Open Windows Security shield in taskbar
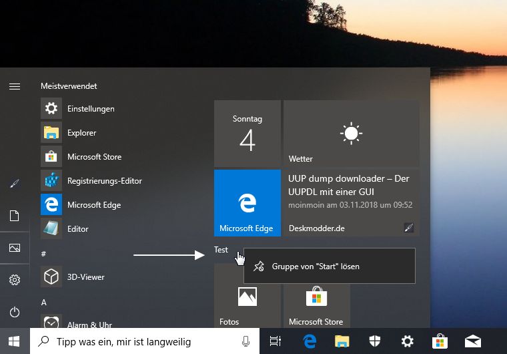507x354 pixels. tap(374, 341)
